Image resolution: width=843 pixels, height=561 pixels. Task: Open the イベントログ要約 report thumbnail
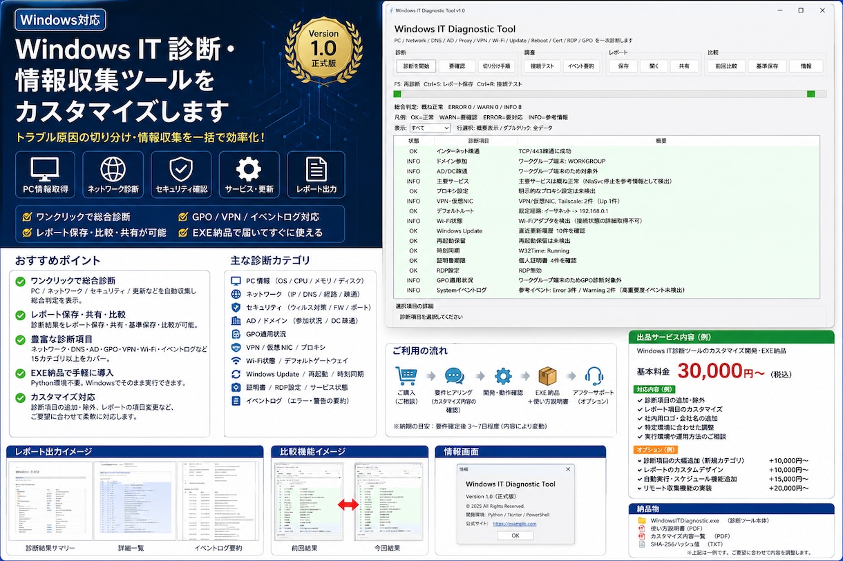(218, 501)
